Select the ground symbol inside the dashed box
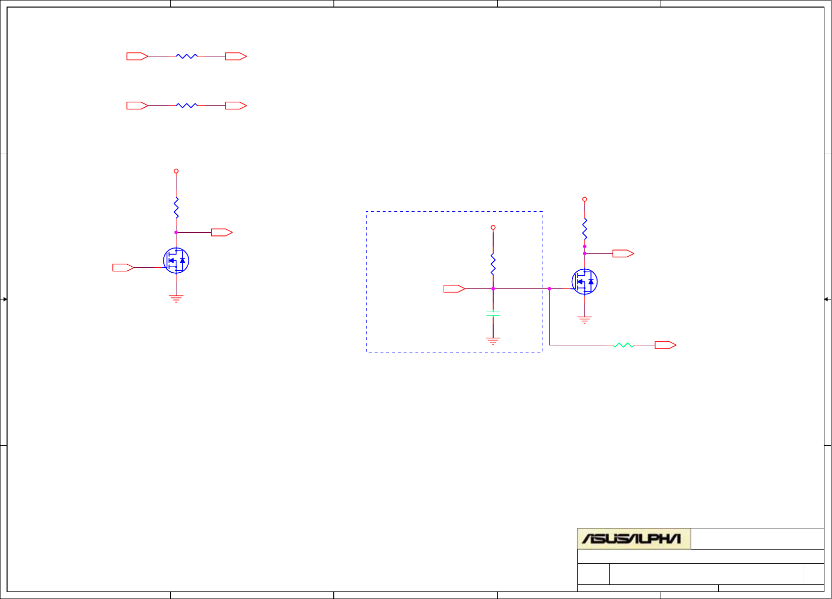The height and width of the screenshot is (599, 832). (493, 341)
